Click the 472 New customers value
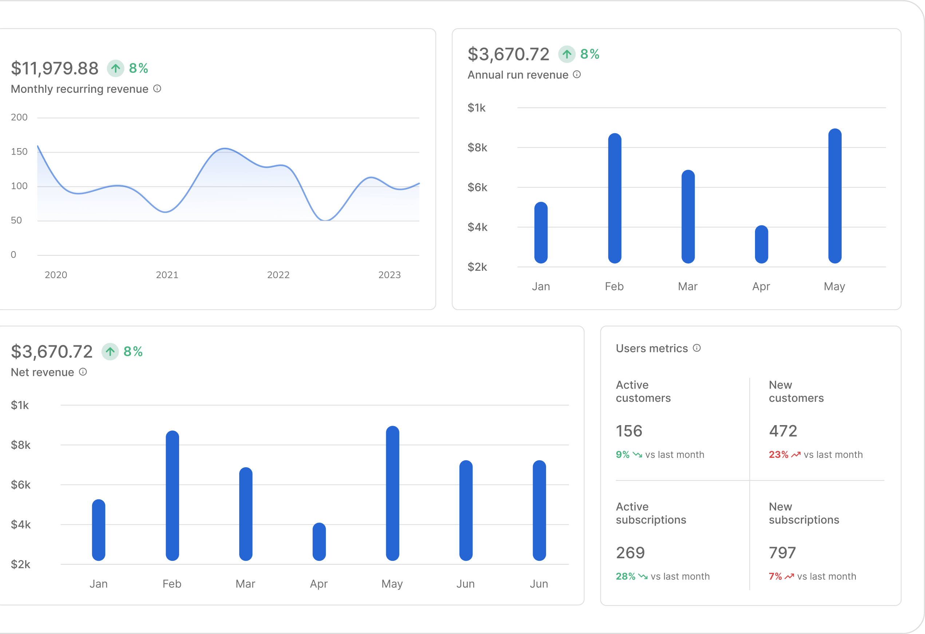This screenshot has width=925, height=634. click(x=783, y=431)
